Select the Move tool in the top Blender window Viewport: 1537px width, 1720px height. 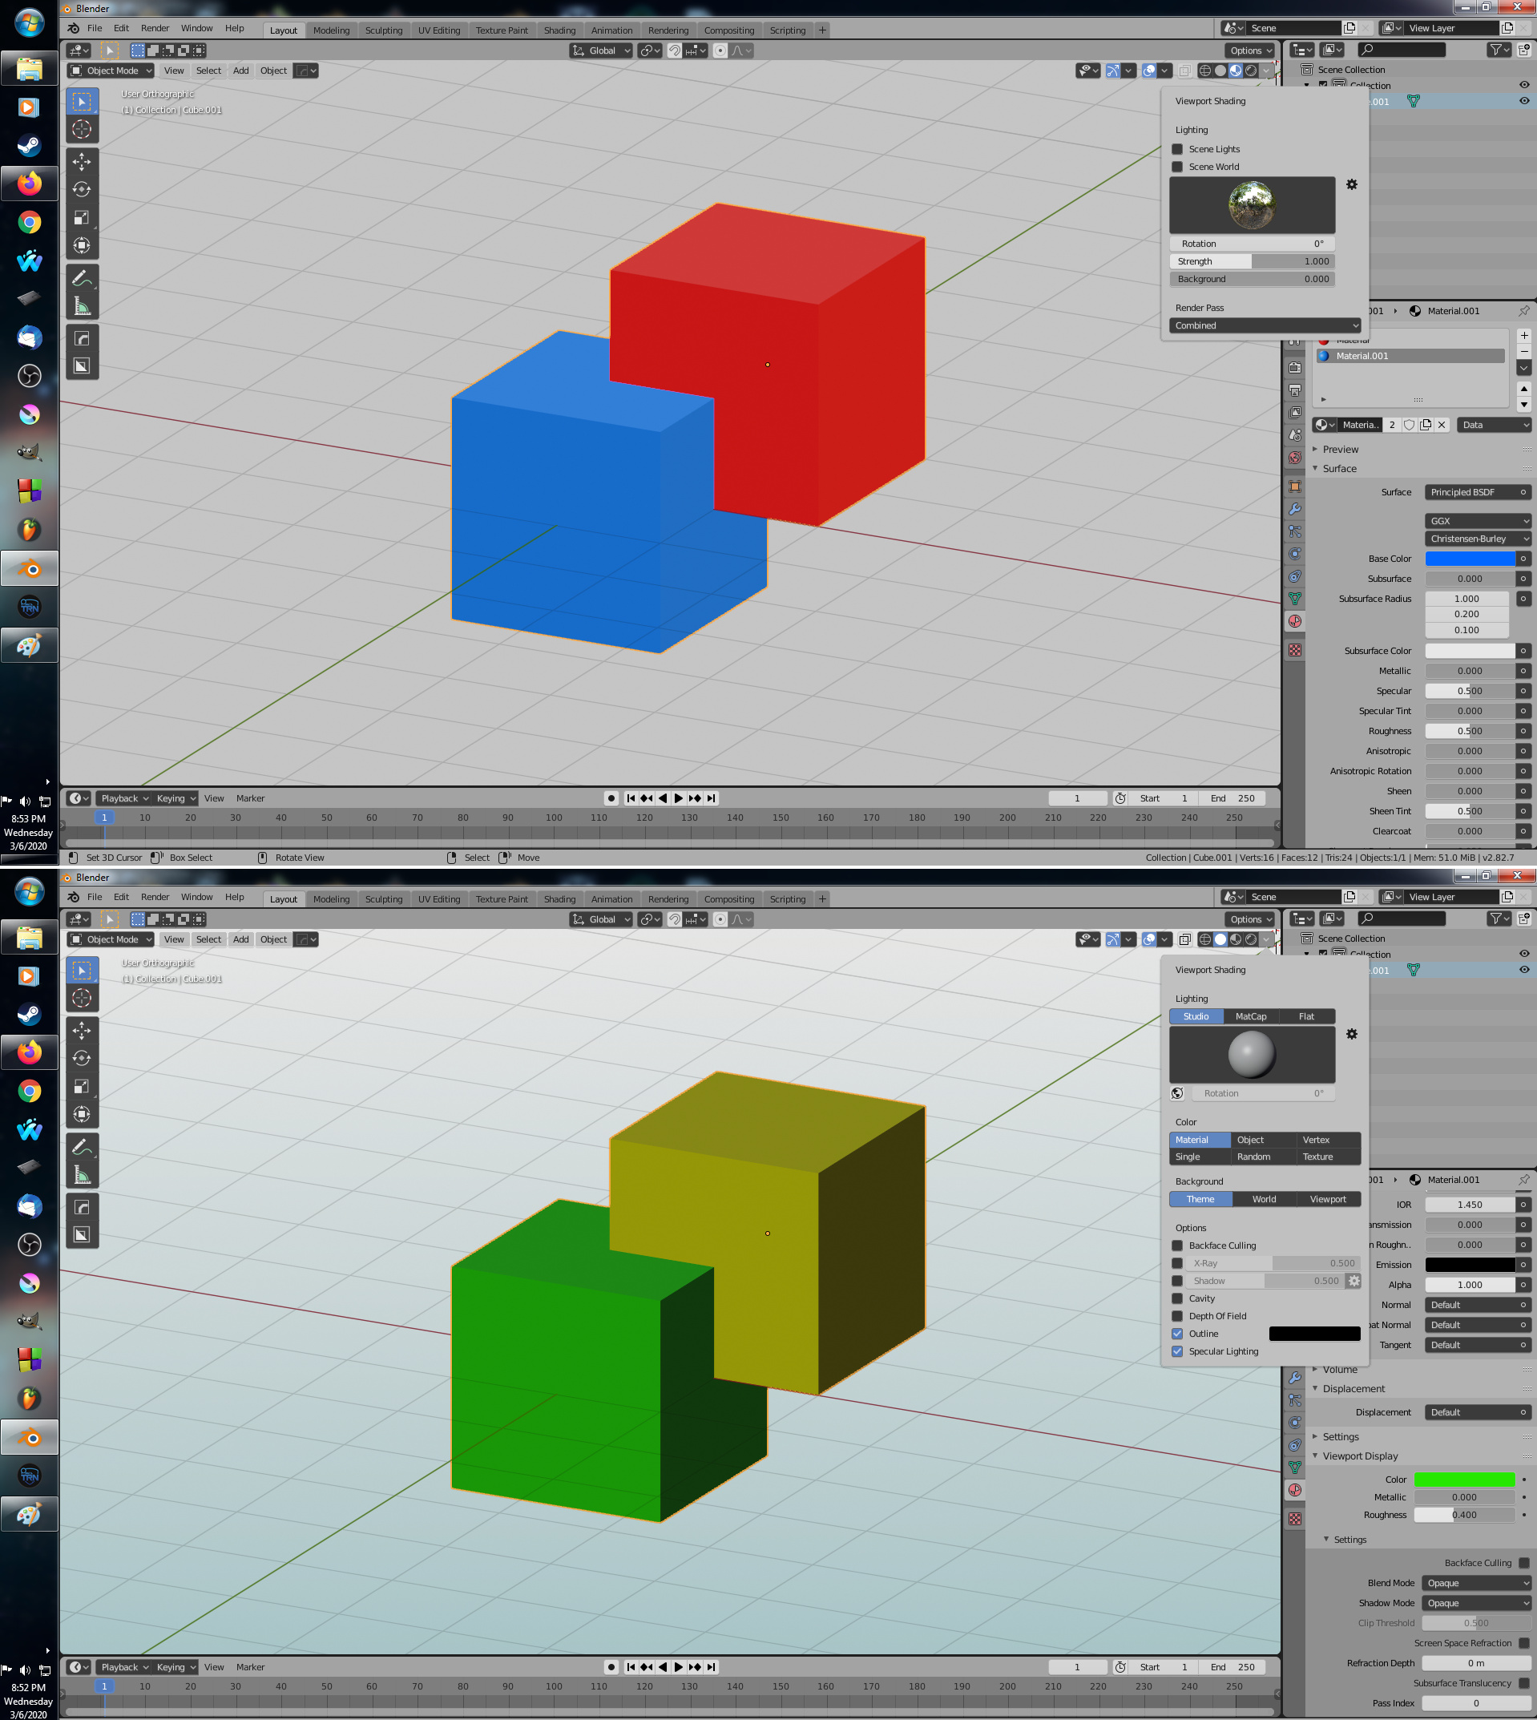[82, 160]
